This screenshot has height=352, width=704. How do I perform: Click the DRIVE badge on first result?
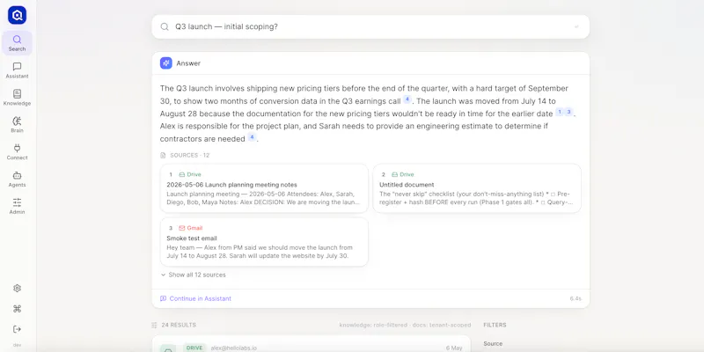pos(194,348)
